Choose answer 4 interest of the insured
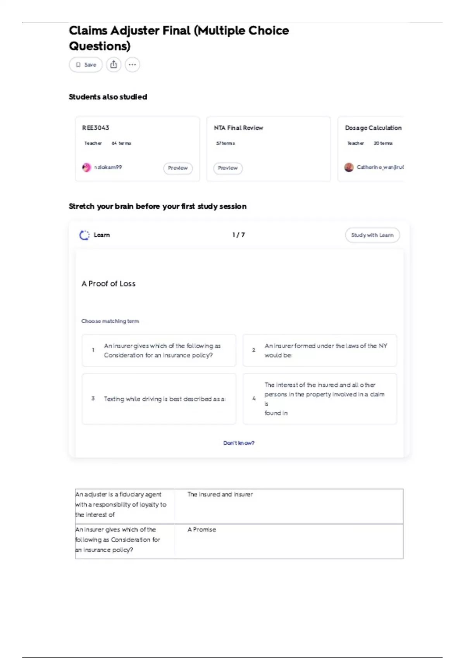 (x=320, y=399)
